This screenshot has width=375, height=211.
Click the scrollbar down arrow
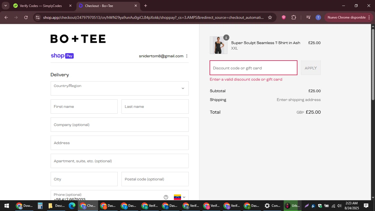(373, 198)
